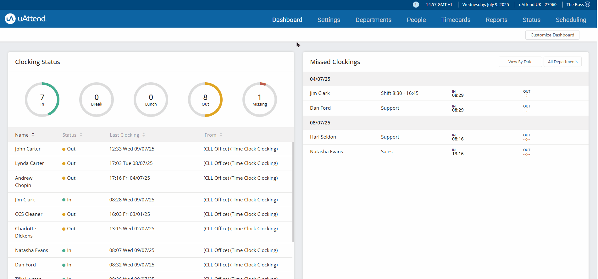Click Natasha Evans' Sales department cell
Viewport: 598px width, 279px height.
[387, 152]
